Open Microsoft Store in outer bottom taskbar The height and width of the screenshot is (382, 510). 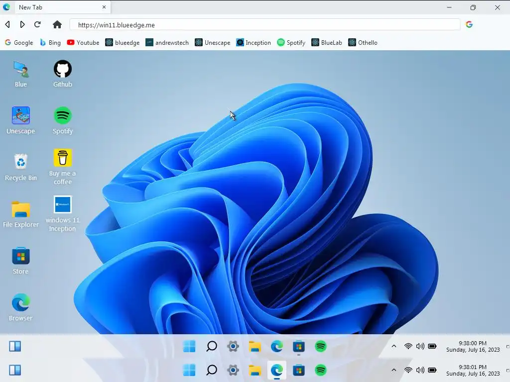click(x=299, y=370)
